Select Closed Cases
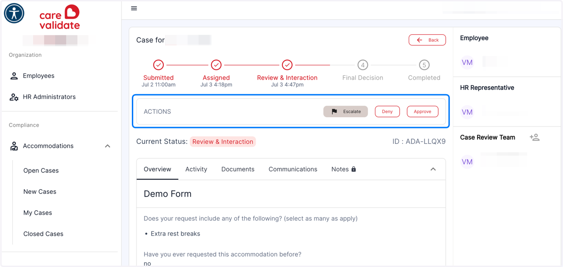This screenshot has height=267, width=563. [x=43, y=234]
